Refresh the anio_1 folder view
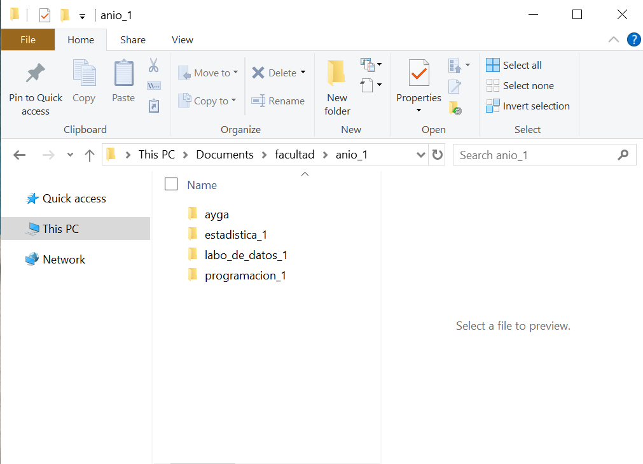This screenshot has width=643, height=464. 438,155
